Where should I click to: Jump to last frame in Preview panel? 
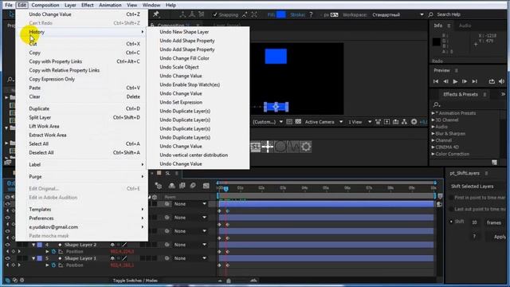point(475,81)
